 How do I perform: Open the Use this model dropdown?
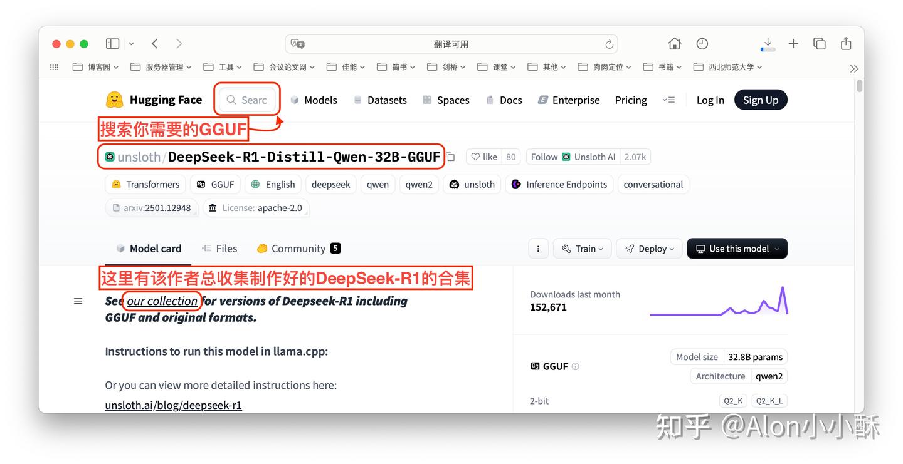(737, 249)
